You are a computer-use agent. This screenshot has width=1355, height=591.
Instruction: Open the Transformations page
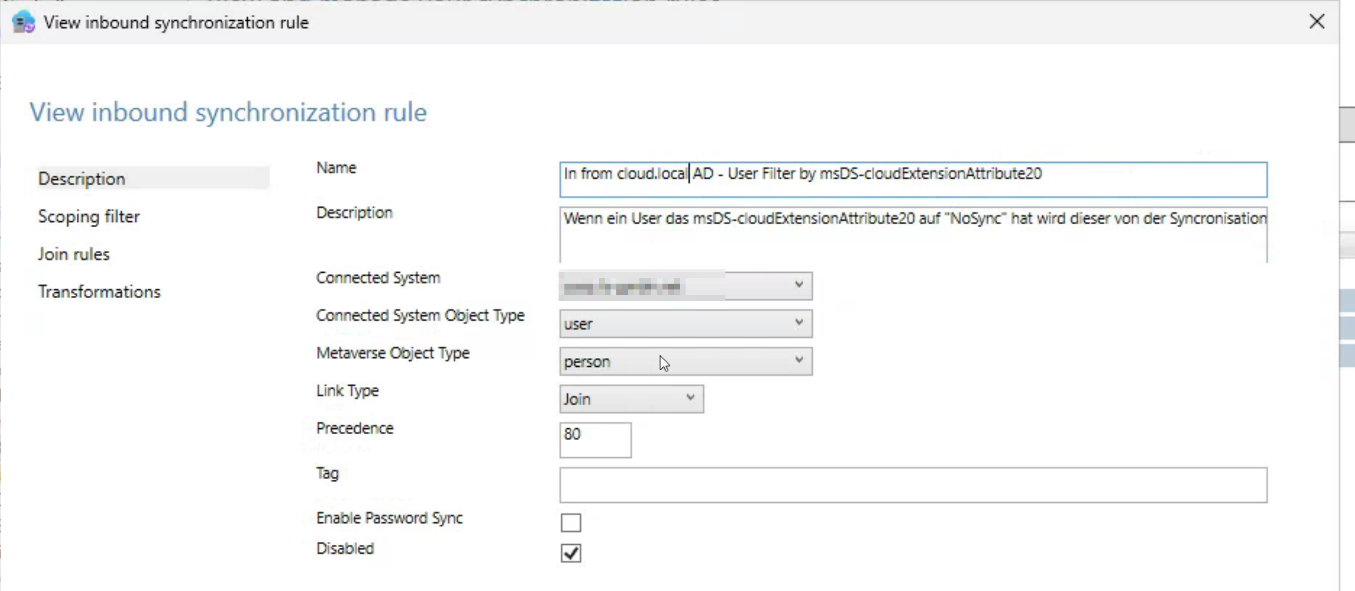(99, 292)
